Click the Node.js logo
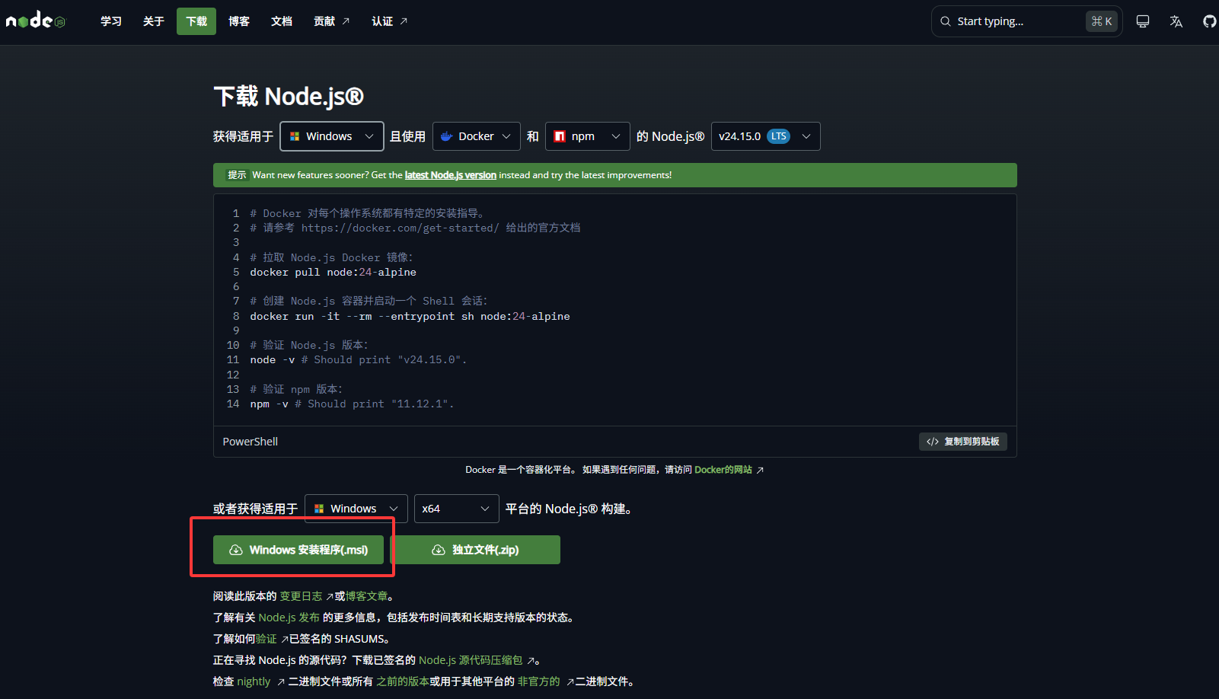1219x699 pixels. (35, 21)
